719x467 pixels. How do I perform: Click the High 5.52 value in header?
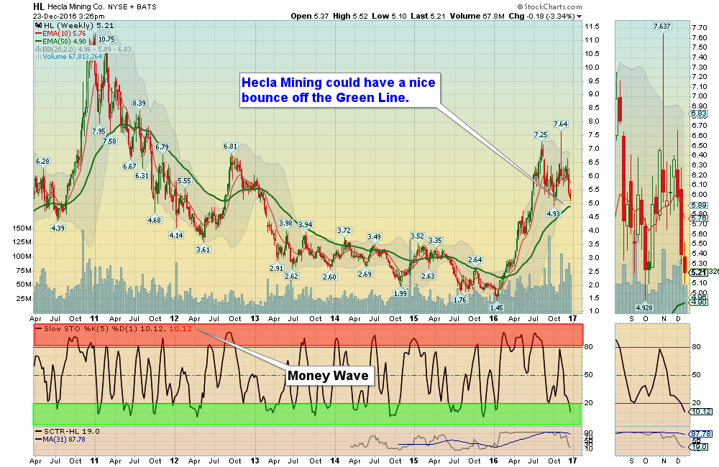[350, 16]
